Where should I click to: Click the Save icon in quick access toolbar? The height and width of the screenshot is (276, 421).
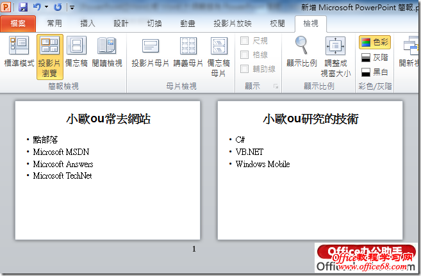point(23,7)
